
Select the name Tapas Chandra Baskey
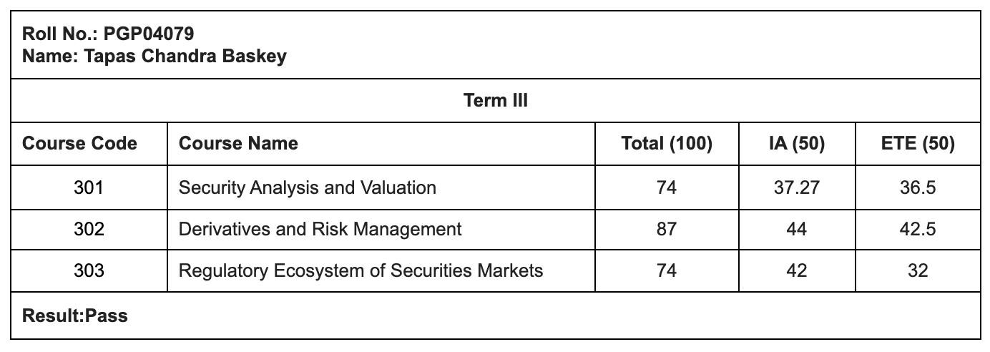click(155, 57)
